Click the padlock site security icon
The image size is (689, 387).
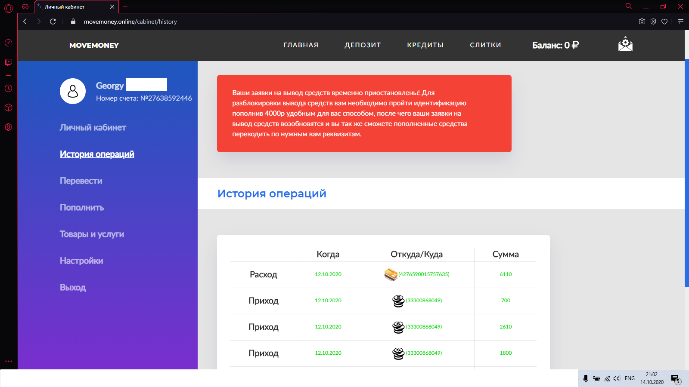(x=73, y=21)
